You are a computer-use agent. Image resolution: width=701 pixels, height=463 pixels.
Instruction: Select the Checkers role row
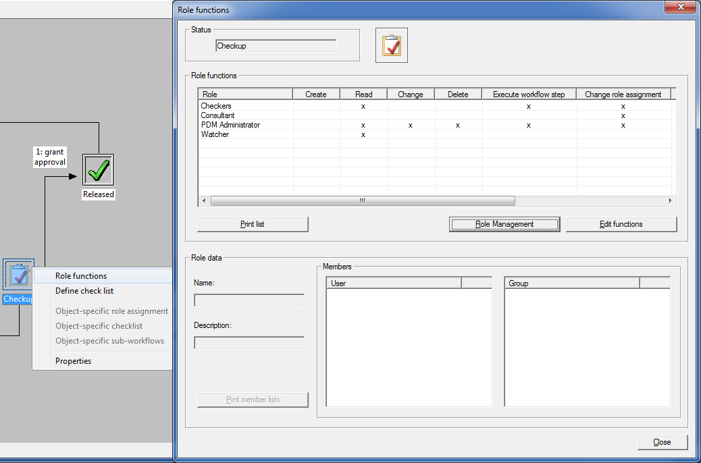[x=216, y=106]
